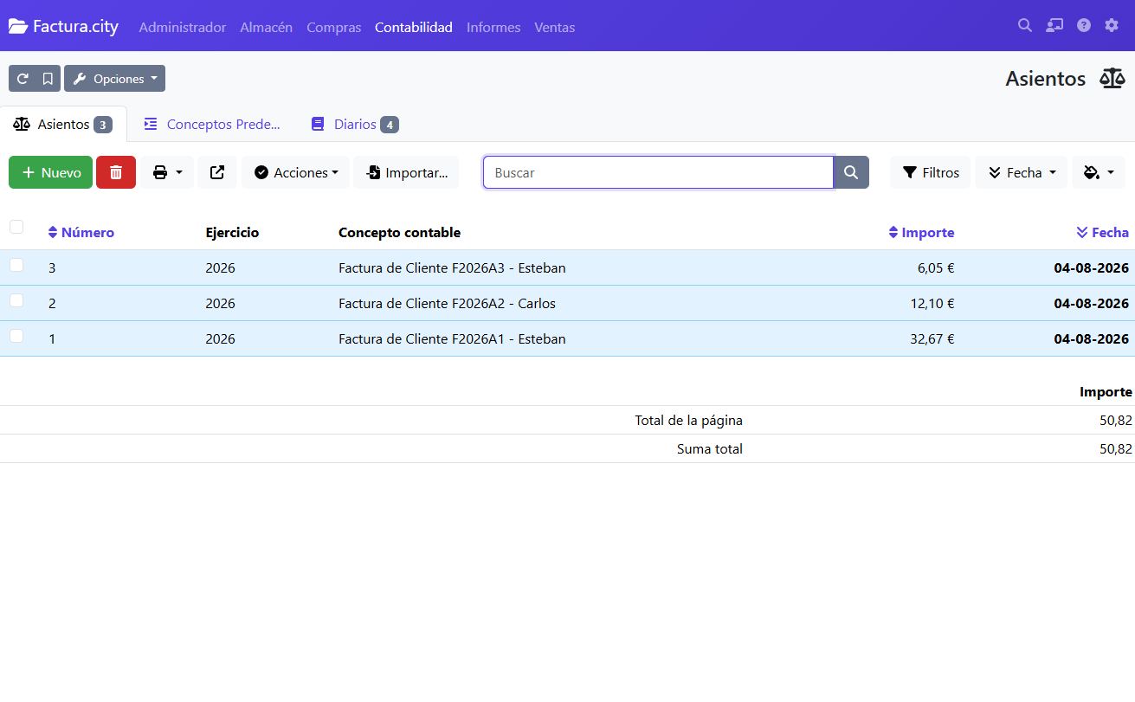Click the 6,05 € amount cell
The height and width of the screenshot is (702, 1135).
936,268
